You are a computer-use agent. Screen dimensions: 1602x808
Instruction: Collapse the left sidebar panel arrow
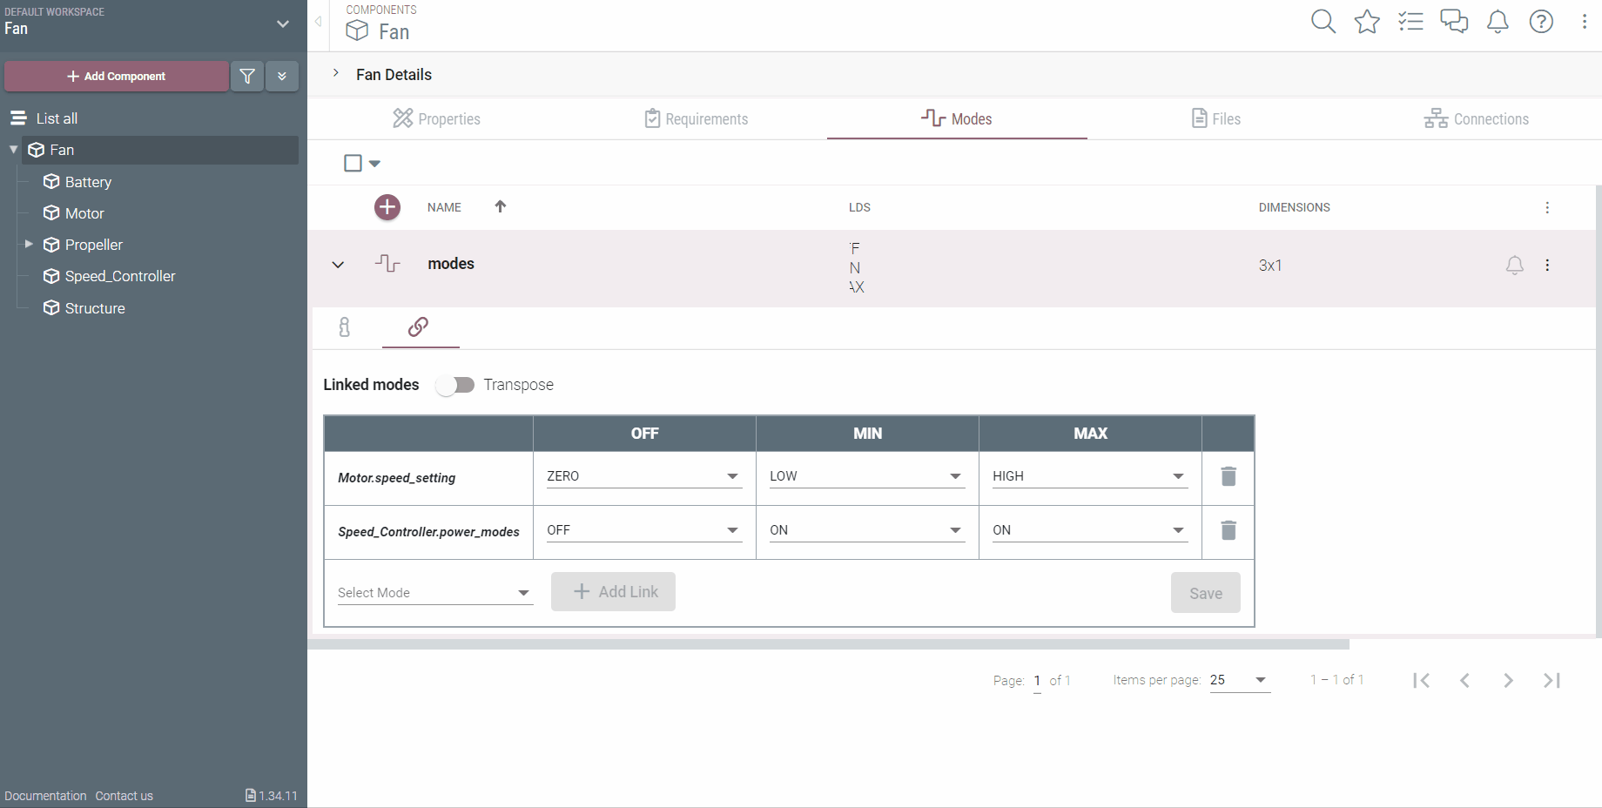[319, 22]
